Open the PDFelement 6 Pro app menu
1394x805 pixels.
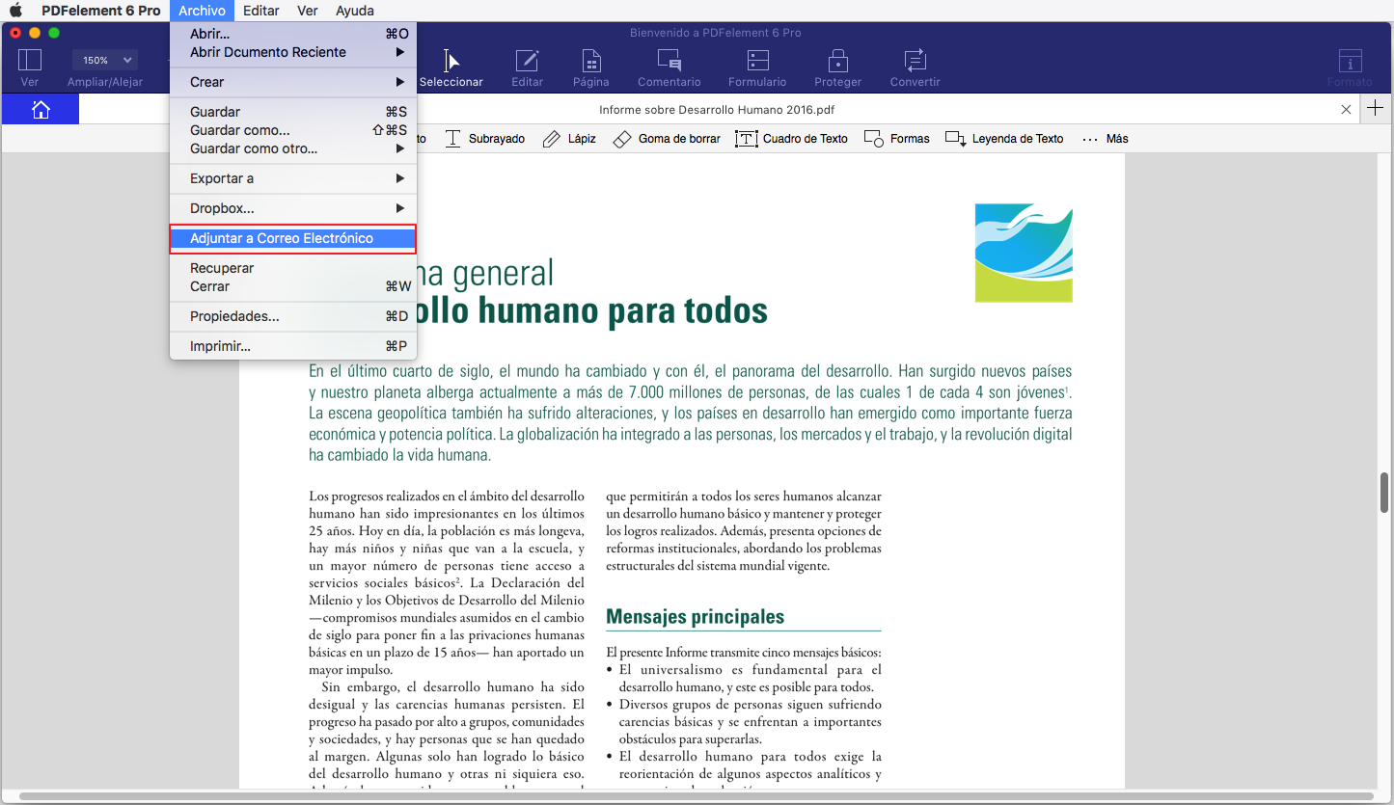101,11
